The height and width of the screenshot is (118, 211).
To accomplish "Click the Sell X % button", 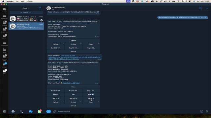I will tap(91, 98).
